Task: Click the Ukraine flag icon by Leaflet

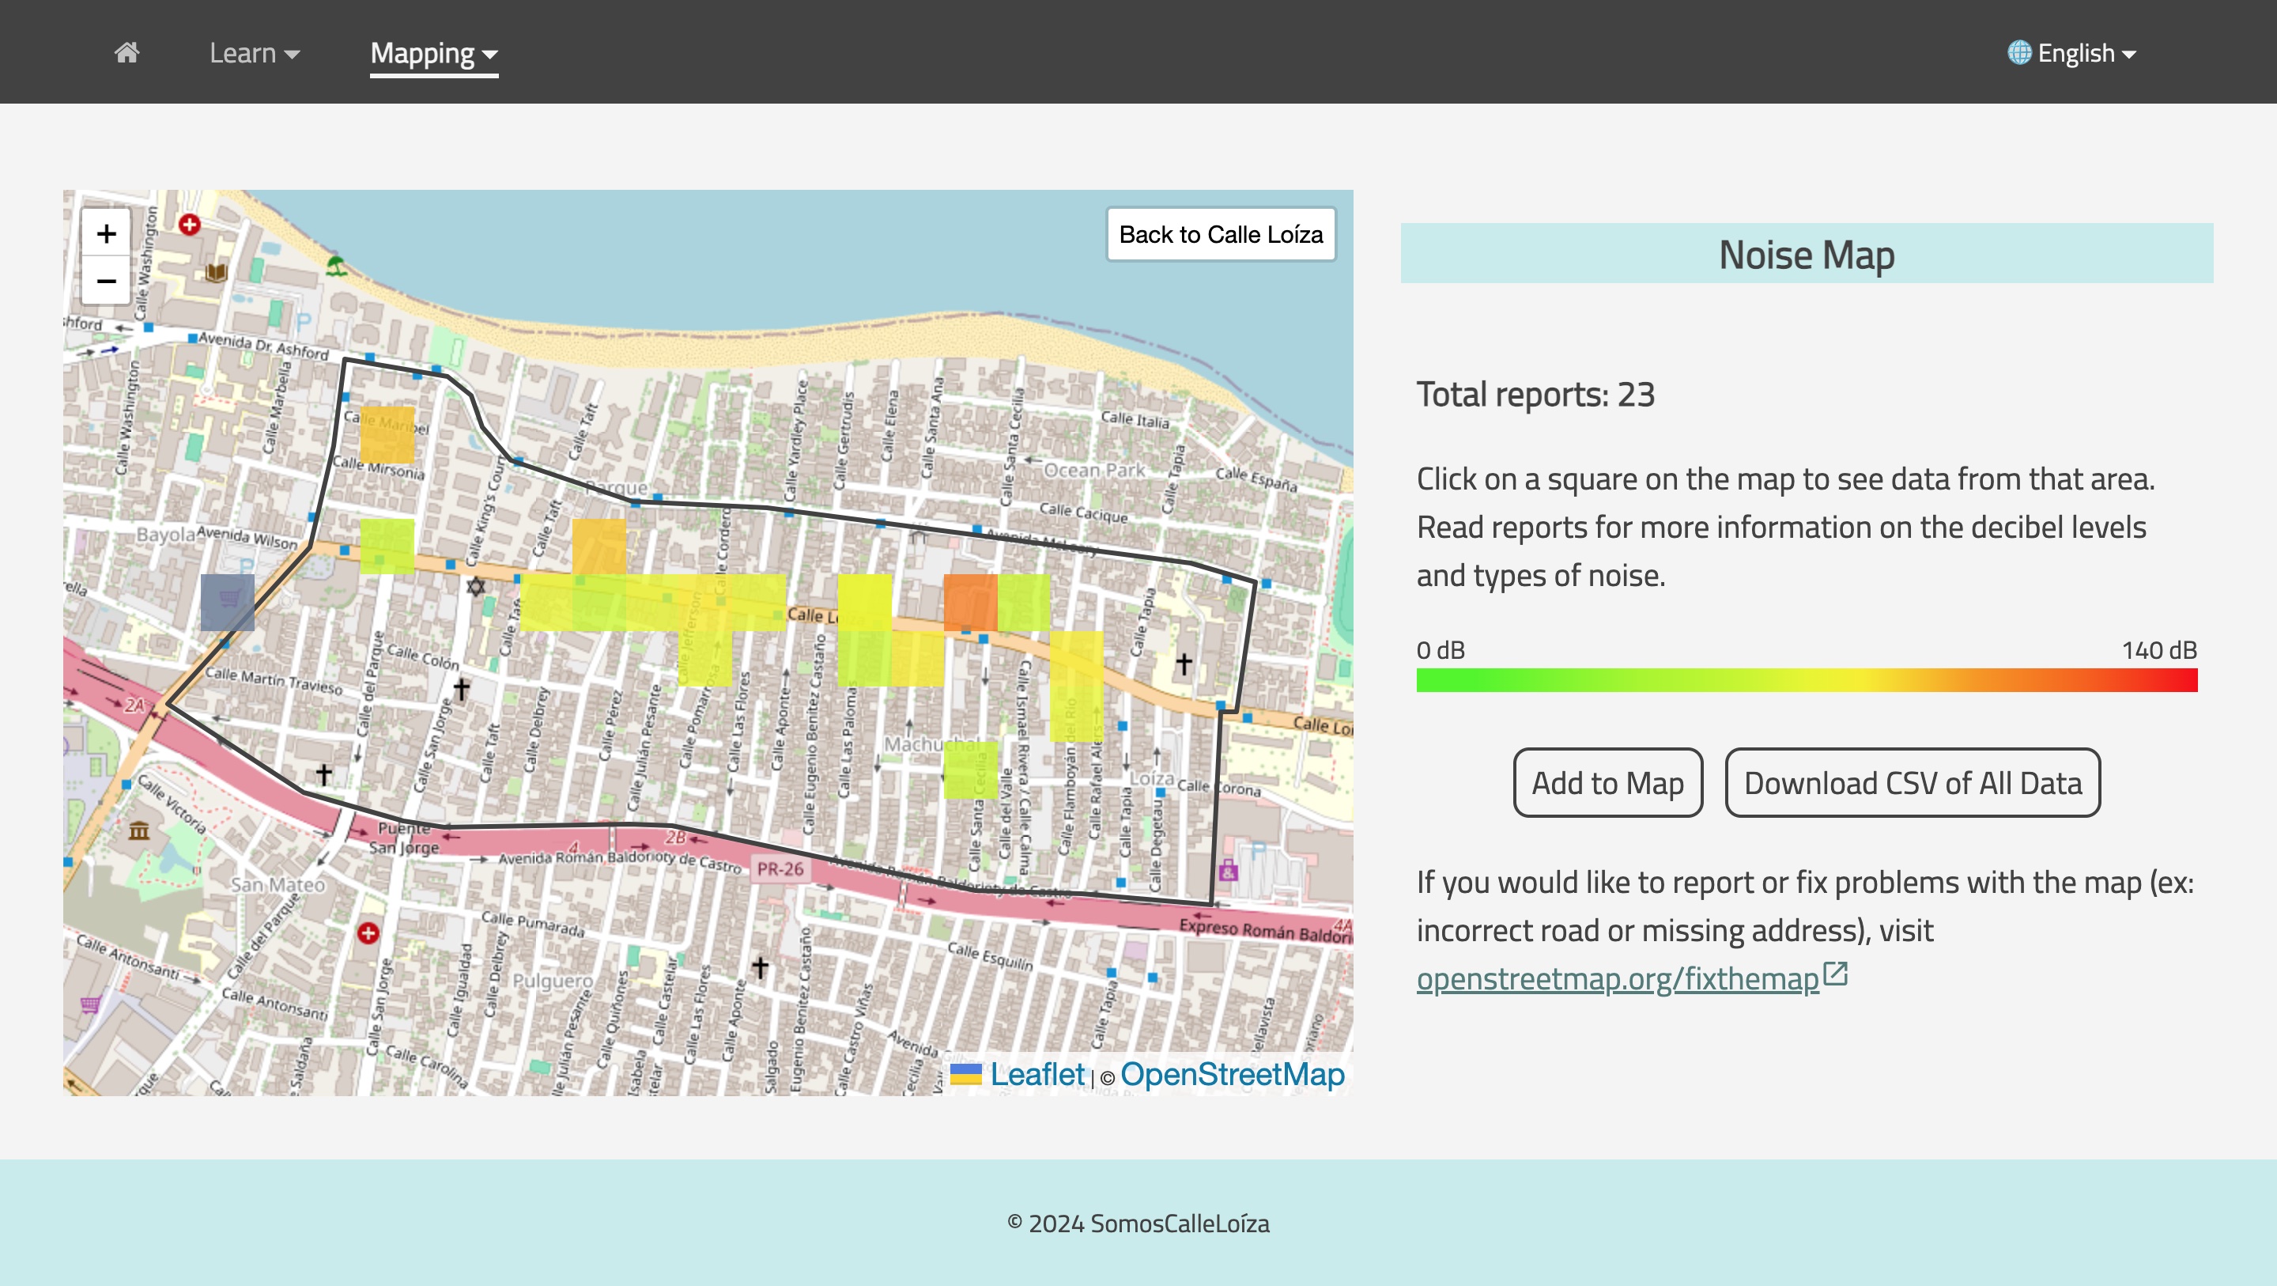Action: pos(966,1075)
